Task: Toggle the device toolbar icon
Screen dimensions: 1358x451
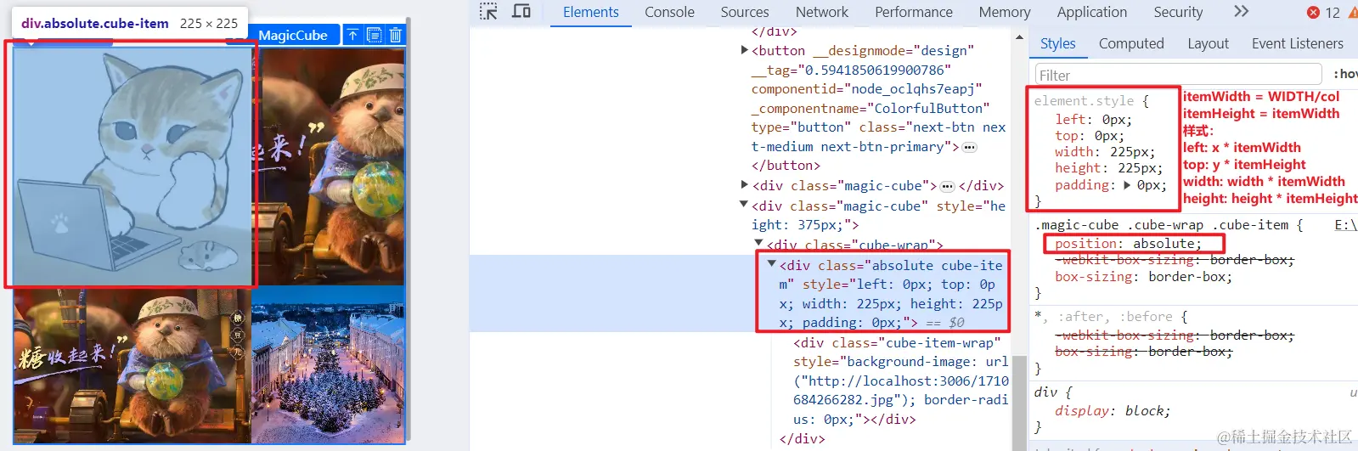Action: click(521, 12)
